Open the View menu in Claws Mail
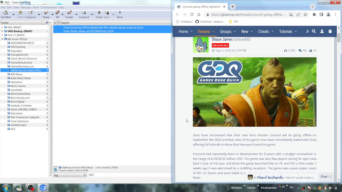Screen dimensions: 342x192 tap(16, 7)
